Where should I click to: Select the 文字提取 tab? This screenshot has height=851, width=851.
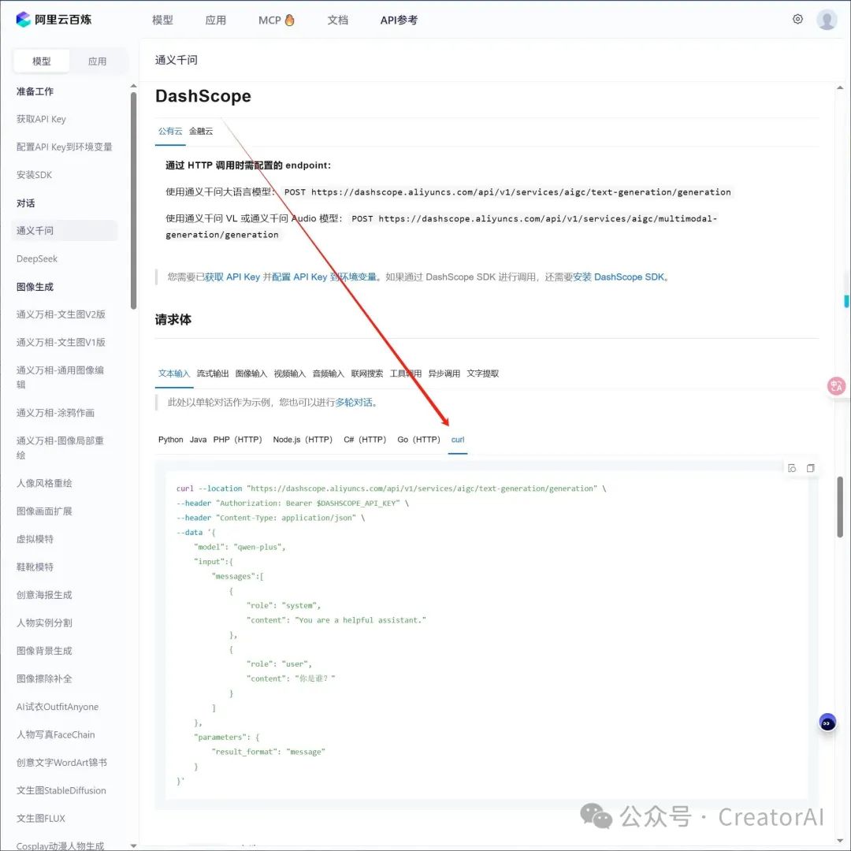(482, 373)
